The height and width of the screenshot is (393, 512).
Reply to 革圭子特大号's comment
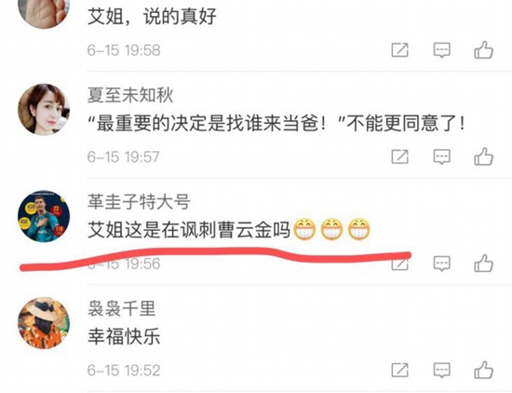tap(442, 264)
